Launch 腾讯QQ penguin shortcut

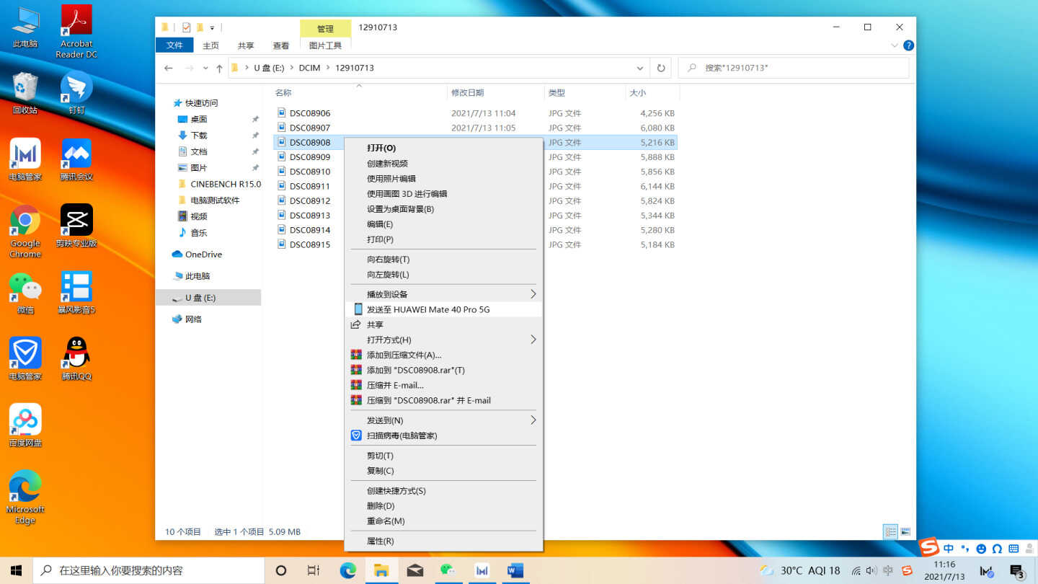[76, 359]
